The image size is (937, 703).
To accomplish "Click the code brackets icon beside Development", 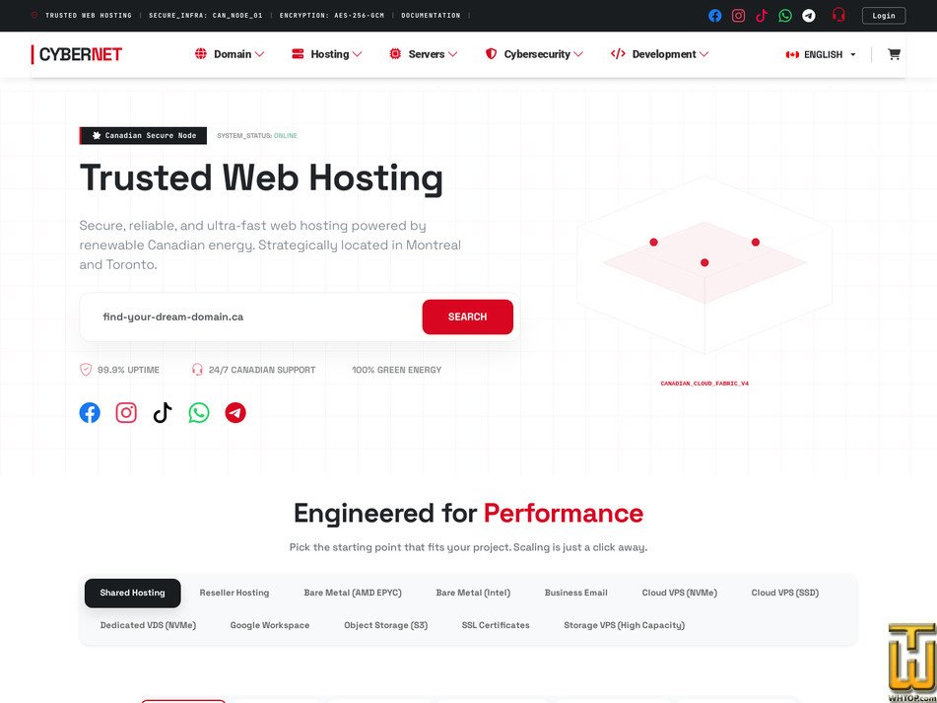I will 618,54.
